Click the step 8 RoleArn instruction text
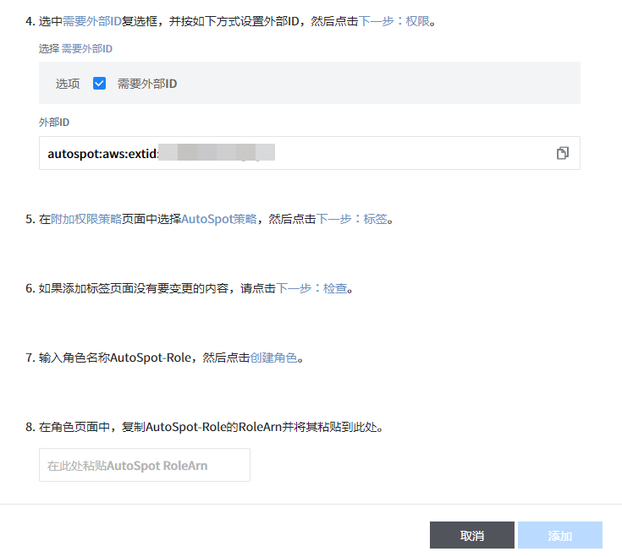622x557 pixels. pyautogui.click(x=212, y=427)
